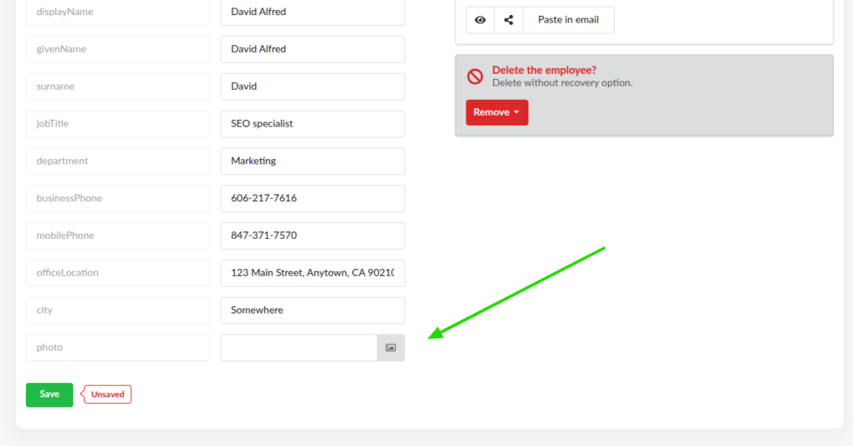Click the jobTitle label box
853x446 pixels.
point(118,124)
